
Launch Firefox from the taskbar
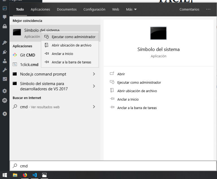[x=25, y=175]
